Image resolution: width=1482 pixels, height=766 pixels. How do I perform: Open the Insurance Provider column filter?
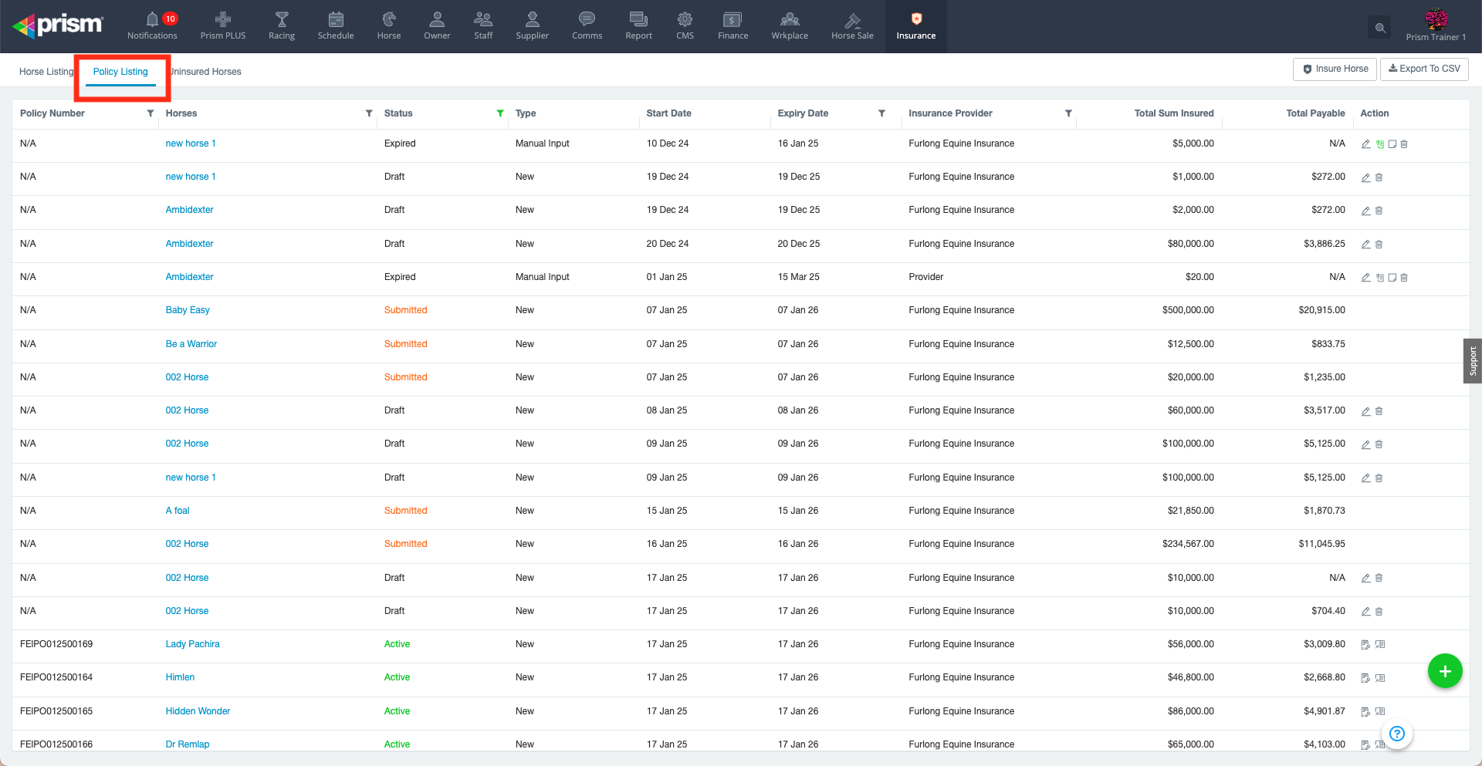click(x=1068, y=113)
